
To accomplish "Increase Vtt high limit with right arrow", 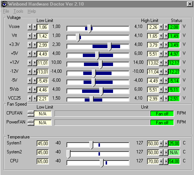I will click(166, 36).
